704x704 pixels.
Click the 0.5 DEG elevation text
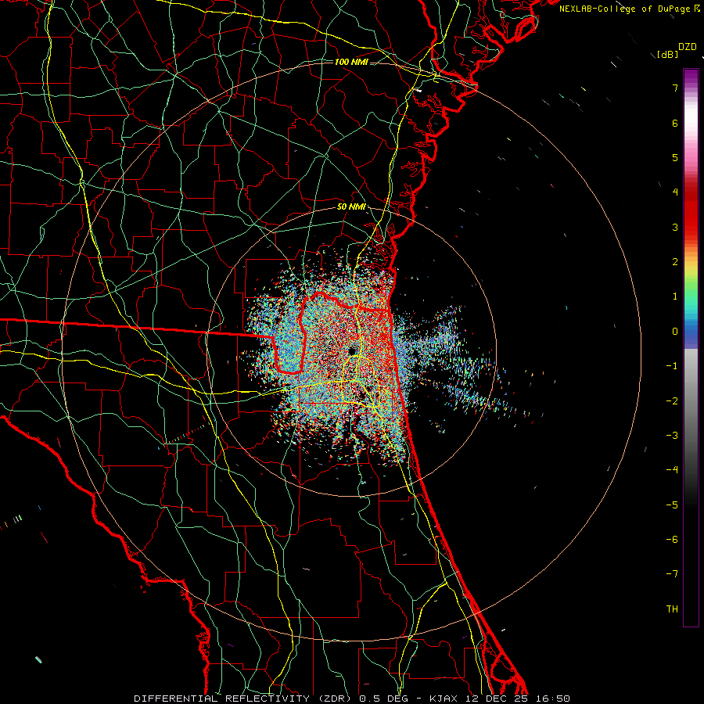tap(383, 699)
